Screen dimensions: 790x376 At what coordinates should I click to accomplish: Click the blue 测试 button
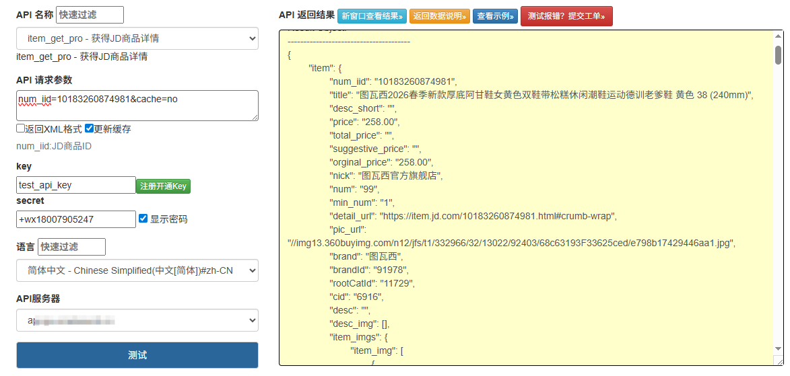[137, 355]
